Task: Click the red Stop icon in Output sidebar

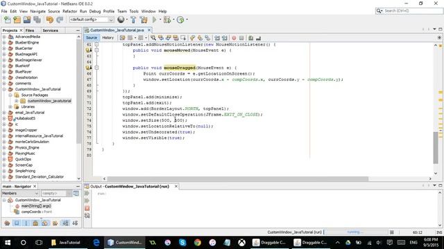Action: (x=87, y=208)
